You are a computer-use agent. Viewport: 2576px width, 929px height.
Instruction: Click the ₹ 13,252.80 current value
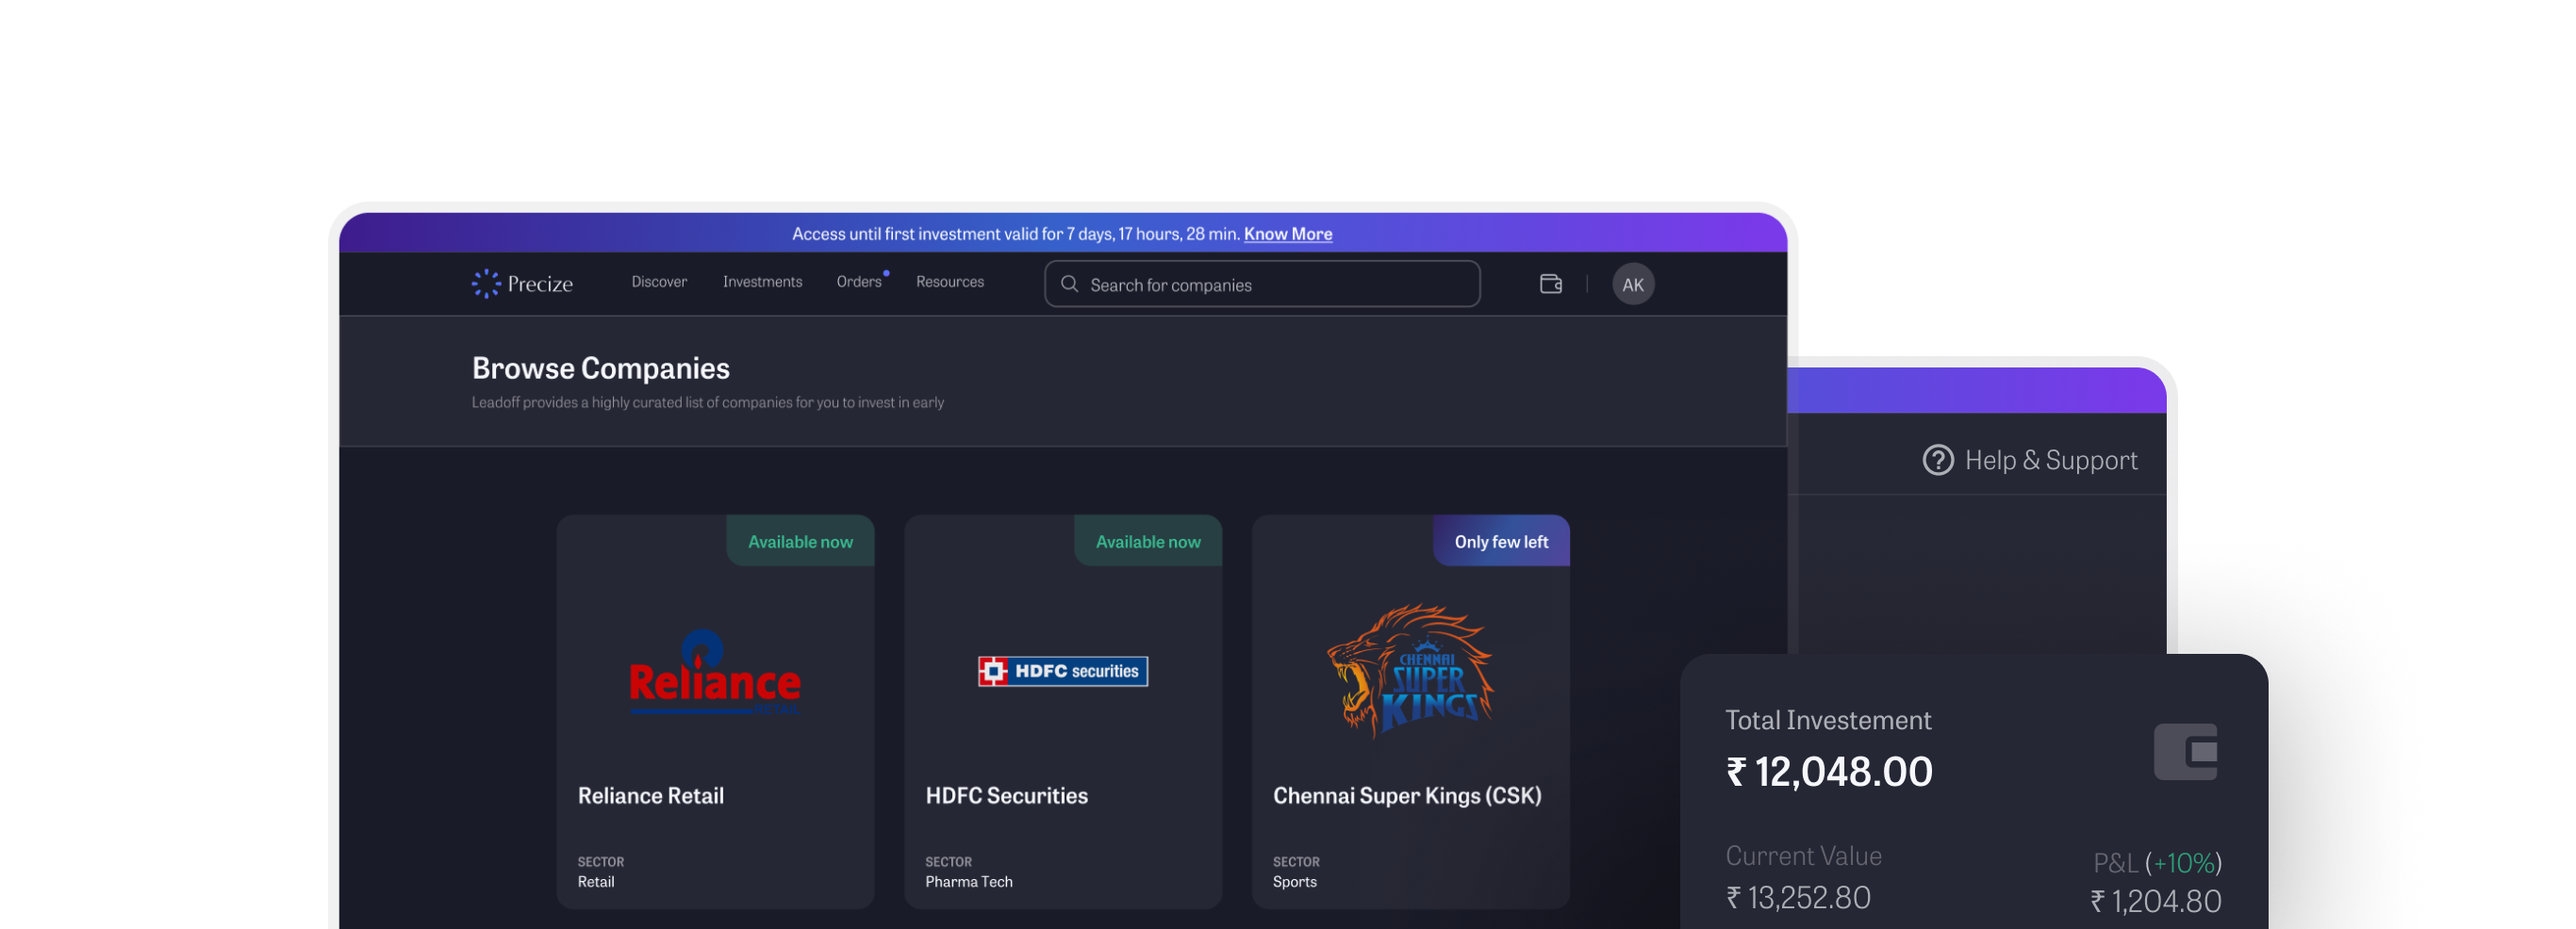[x=1798, y=898]
